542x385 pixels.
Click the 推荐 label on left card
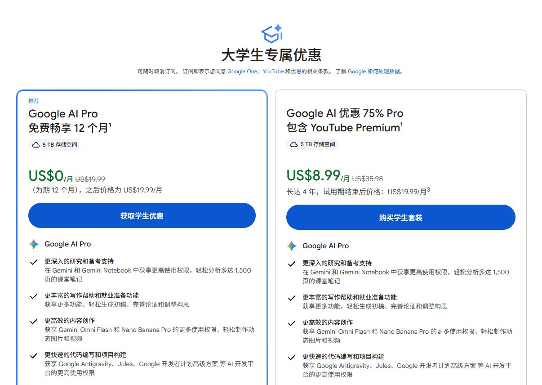pos(34,101)
